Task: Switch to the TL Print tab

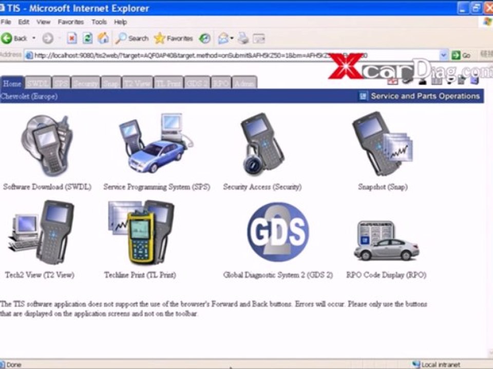Action: (x=168, y=83)
